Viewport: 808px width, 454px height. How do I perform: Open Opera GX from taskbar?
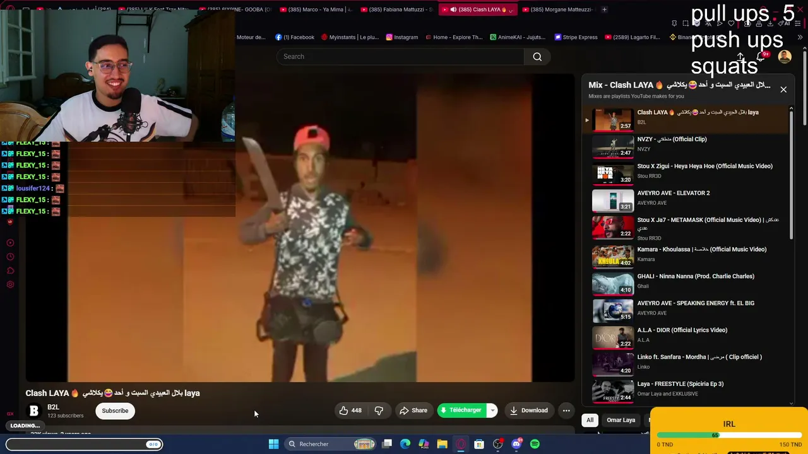[x=461, y=444]
